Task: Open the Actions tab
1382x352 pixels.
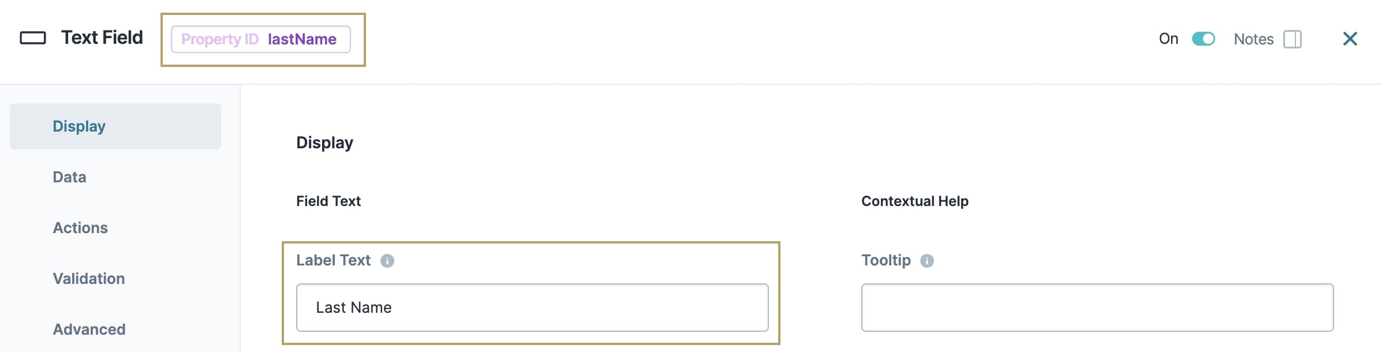Action: tap(80, 228)
